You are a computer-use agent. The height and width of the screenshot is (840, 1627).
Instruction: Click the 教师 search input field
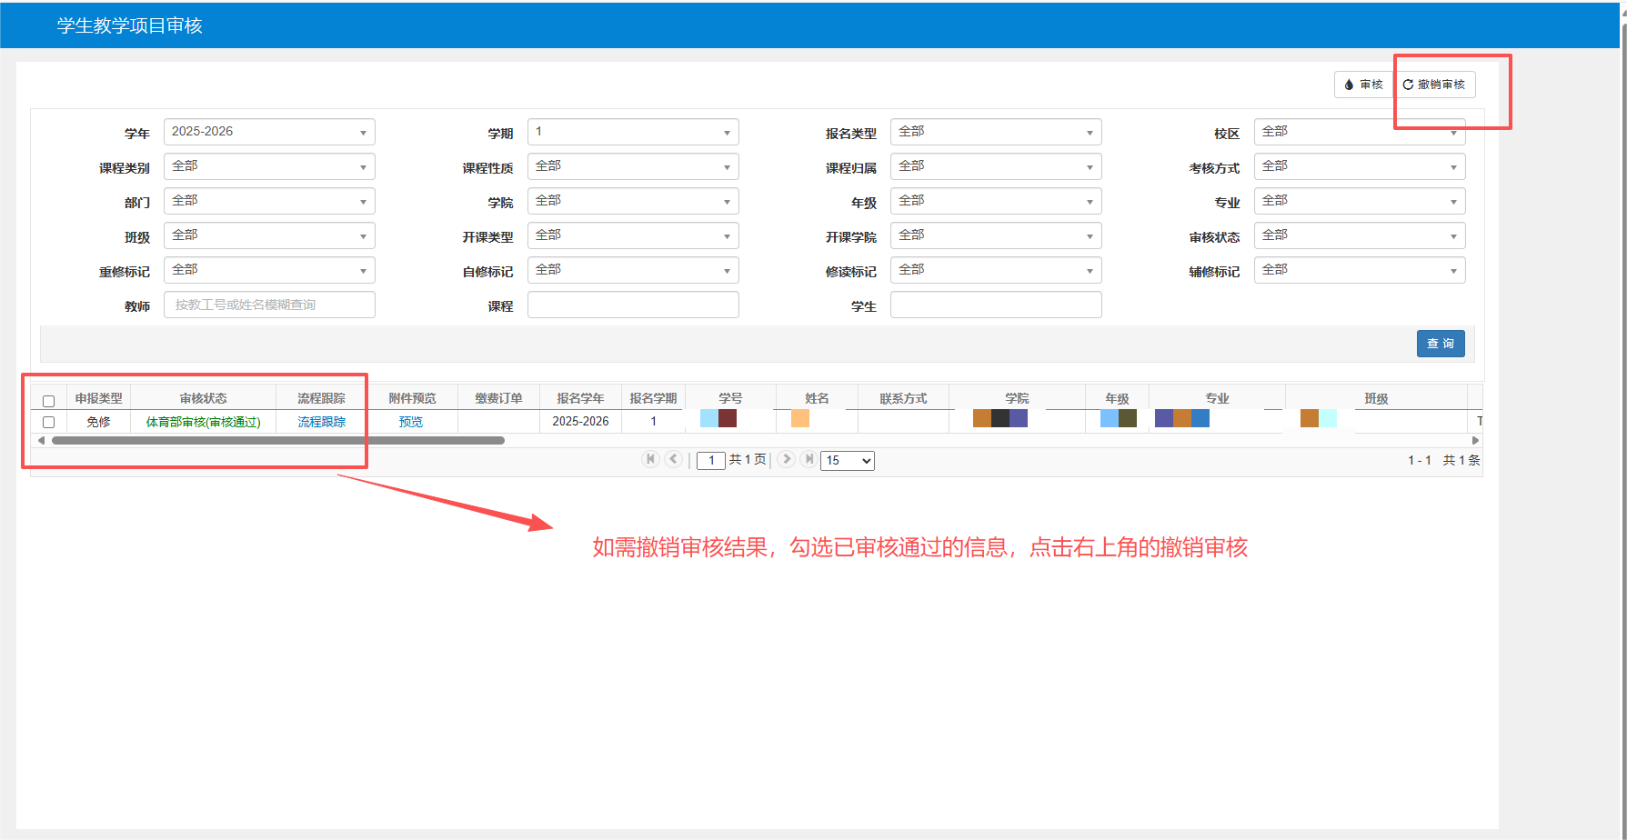269,305
